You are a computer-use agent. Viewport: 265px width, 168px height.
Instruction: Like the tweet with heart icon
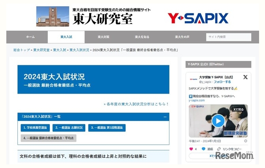tap(191, 149)
